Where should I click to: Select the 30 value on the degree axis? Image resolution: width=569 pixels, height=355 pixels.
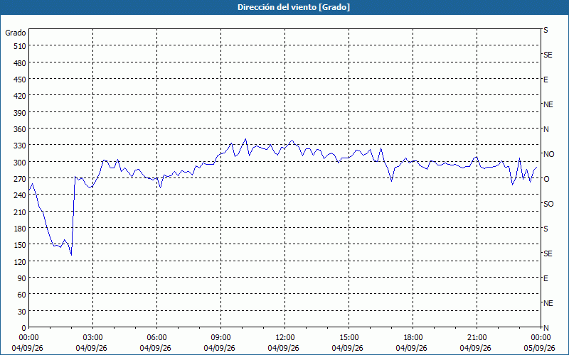click(22, 312)
